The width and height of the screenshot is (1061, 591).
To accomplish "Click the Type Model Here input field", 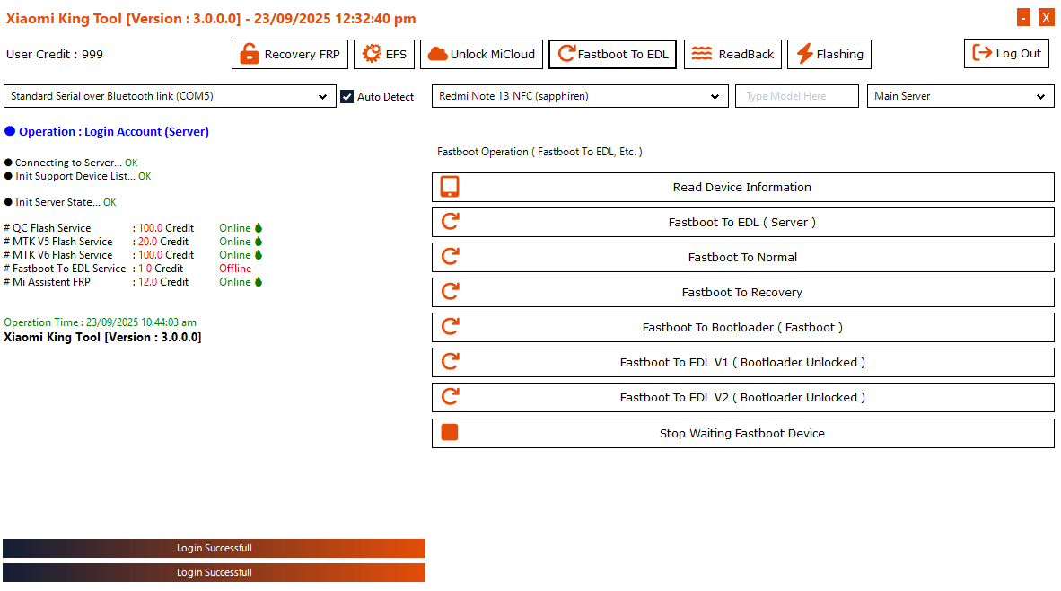I will tap(796, 96).
